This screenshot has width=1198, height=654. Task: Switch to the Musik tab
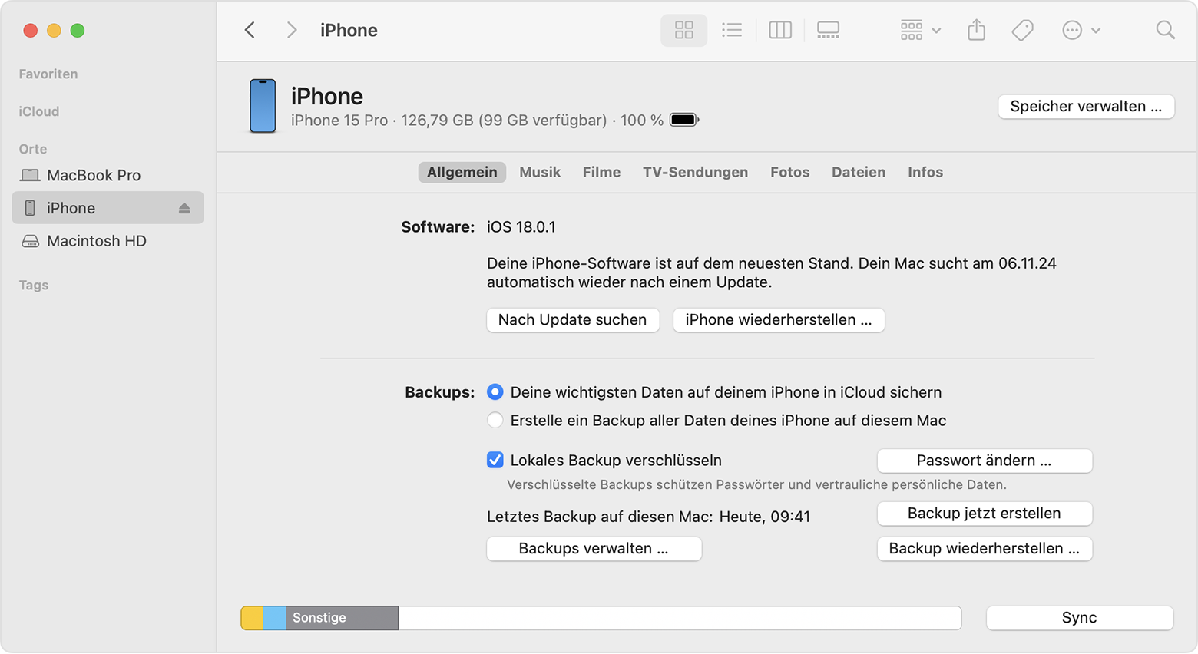coord(540,172)
